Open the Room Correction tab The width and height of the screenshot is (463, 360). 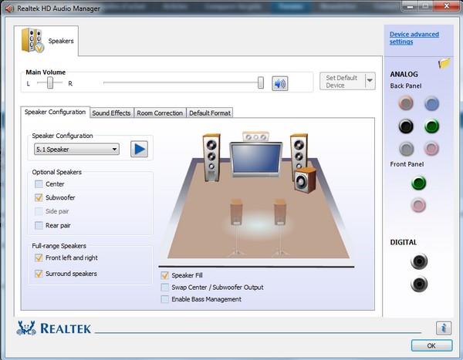(160, 113)
